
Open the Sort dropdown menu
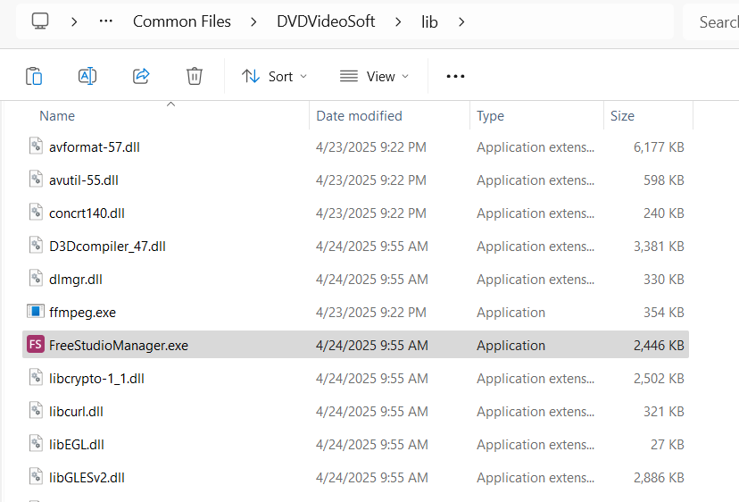tap(274, 76)
